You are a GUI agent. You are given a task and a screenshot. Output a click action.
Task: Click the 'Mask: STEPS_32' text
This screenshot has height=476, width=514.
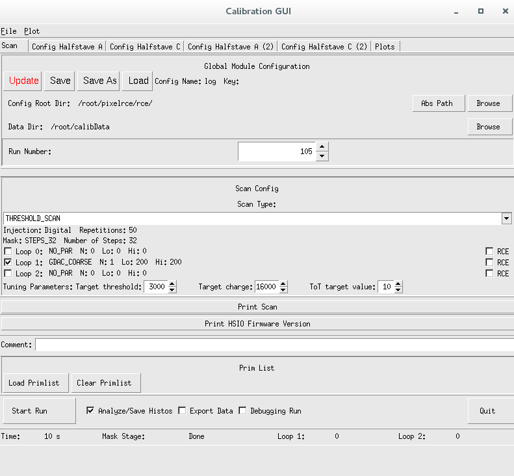click(x=29, y=241)
